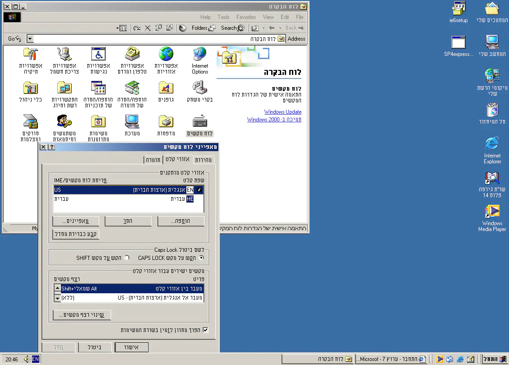The image size is (509, 365).
Task: Open the Printers (מדפסות) icon
Action: click(x=166, y=121)
